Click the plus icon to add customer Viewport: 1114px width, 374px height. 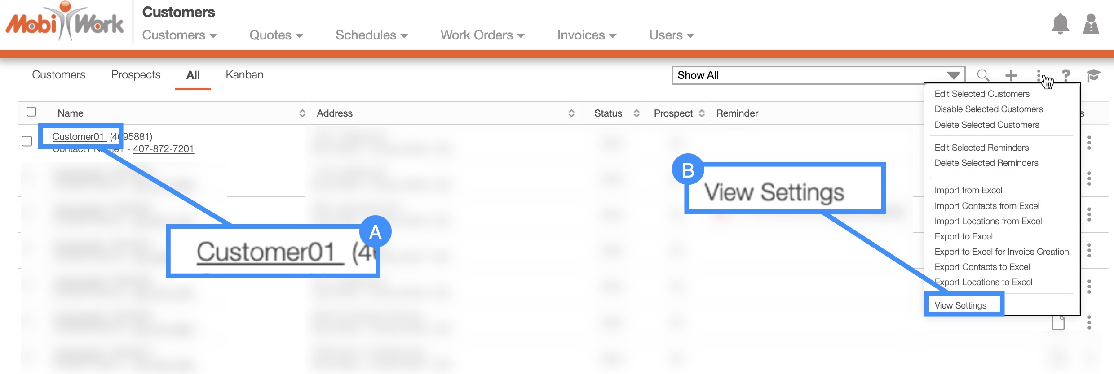click(1011, 75)
